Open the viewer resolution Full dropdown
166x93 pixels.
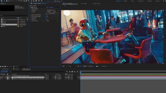[73, 66]
